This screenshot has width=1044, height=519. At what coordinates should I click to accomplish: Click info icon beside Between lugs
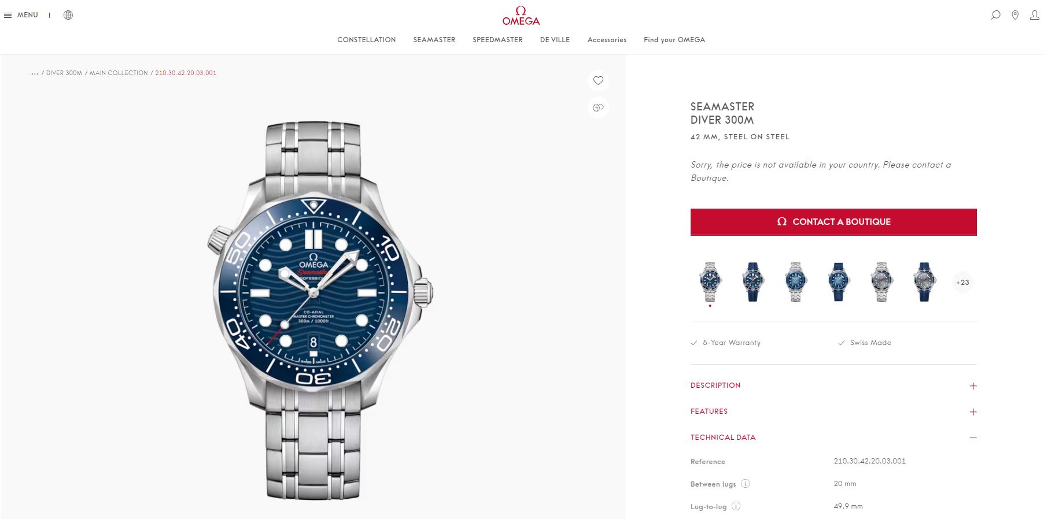tap(746, 484)
